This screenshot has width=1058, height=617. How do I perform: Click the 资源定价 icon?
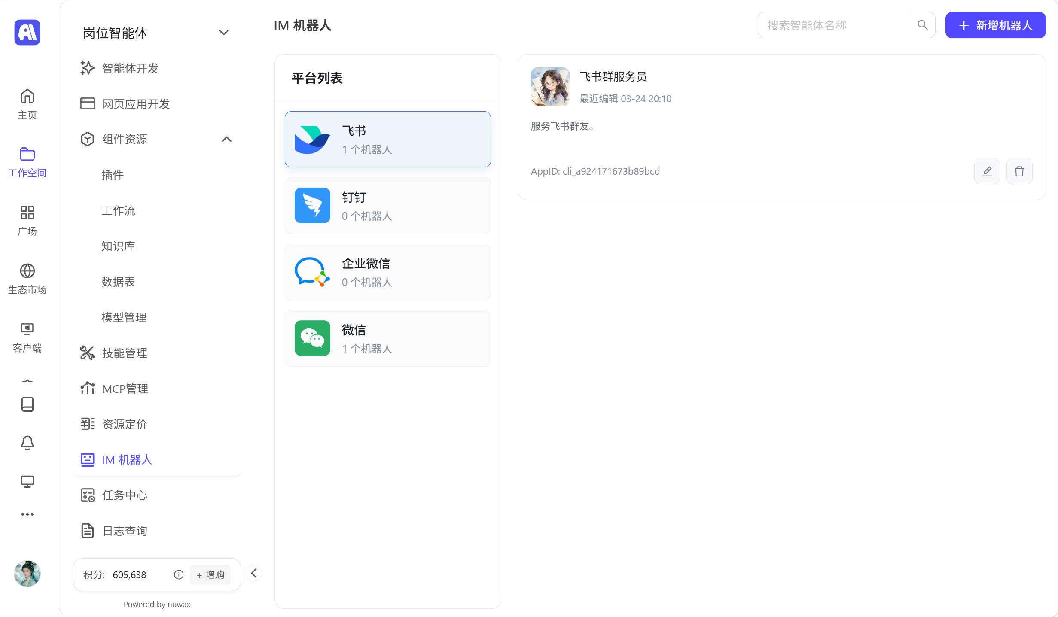(88, 424)
